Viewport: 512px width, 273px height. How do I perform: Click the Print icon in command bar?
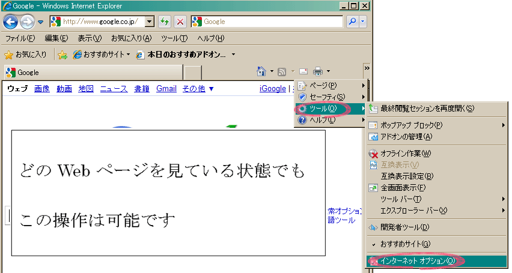pyautogui.click(x=318, y=71)
